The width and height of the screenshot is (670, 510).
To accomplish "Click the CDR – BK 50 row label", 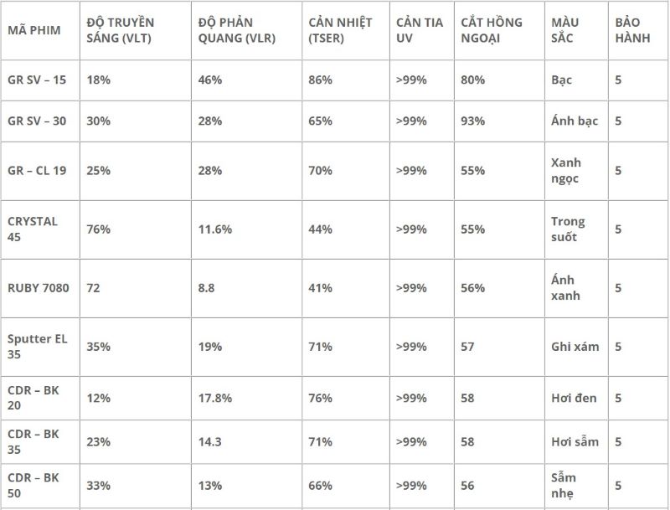I will 33,485.
